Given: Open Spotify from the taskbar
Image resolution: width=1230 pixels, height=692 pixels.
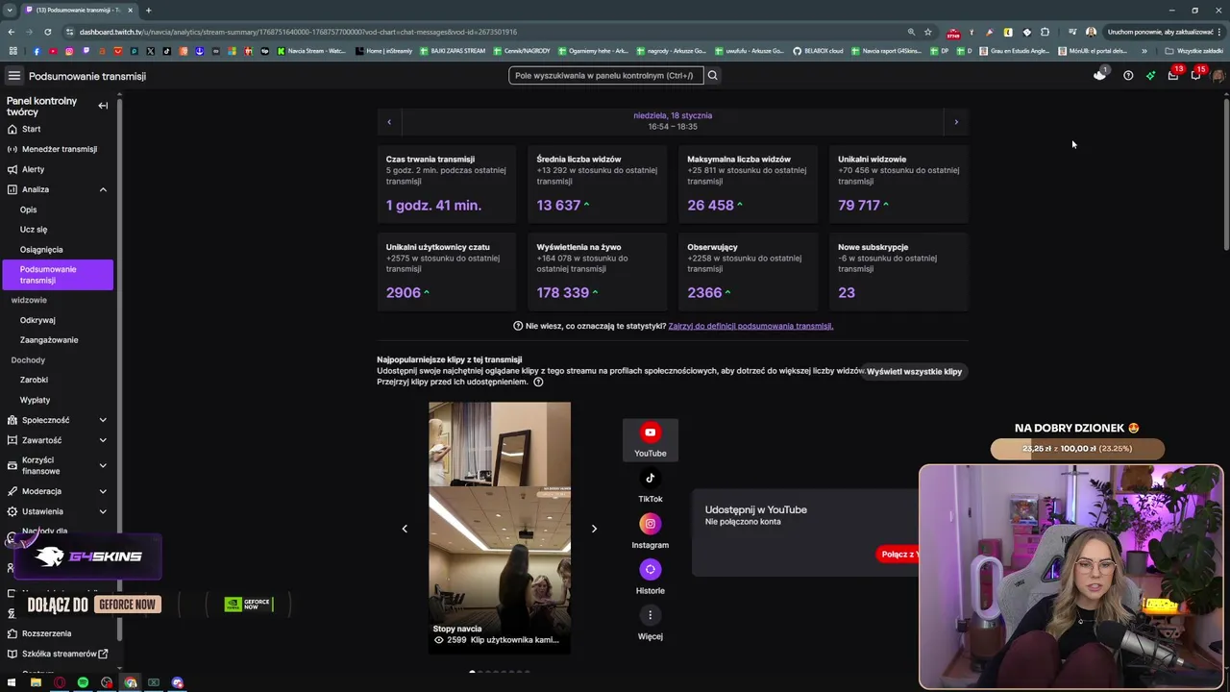Looking at the screenshot, I should [x=83, y=682].
